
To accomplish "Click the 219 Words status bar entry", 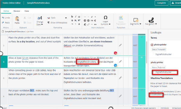I will pyautogui.click(x=165, y=108).
